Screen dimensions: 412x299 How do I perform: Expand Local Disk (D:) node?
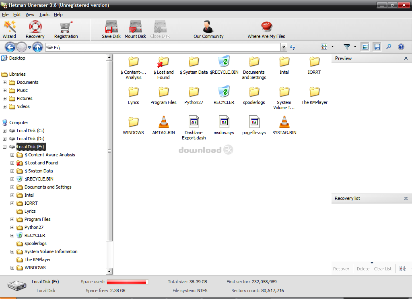tap(4, 139)
